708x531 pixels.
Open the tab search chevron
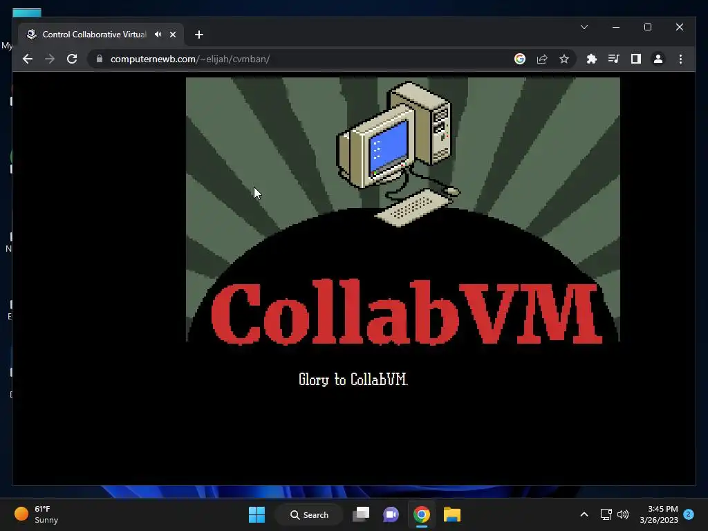click(x=584, y=27)
